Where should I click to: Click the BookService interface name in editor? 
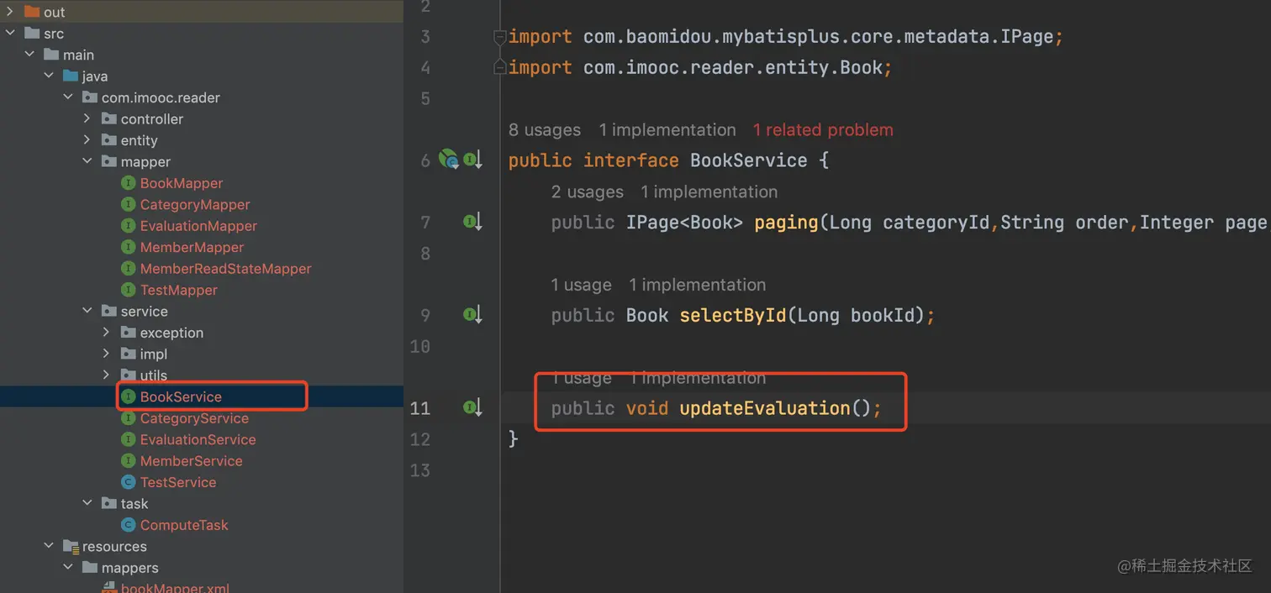click(x=749, y=160)
